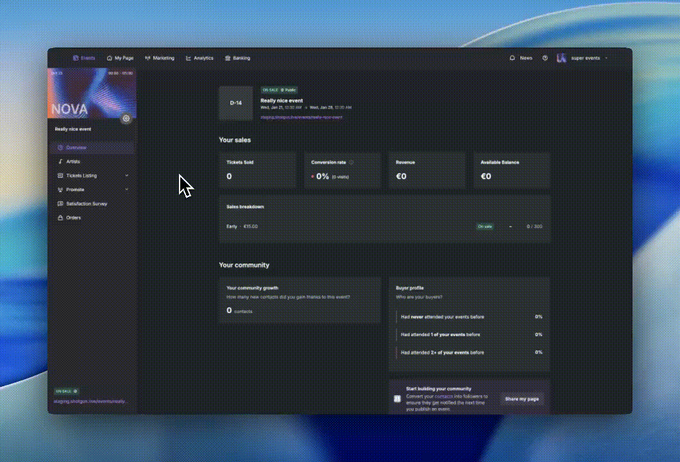Click the Events calendar icon
The width and height of the screenshot is (680, 462).
click(76, 58)
